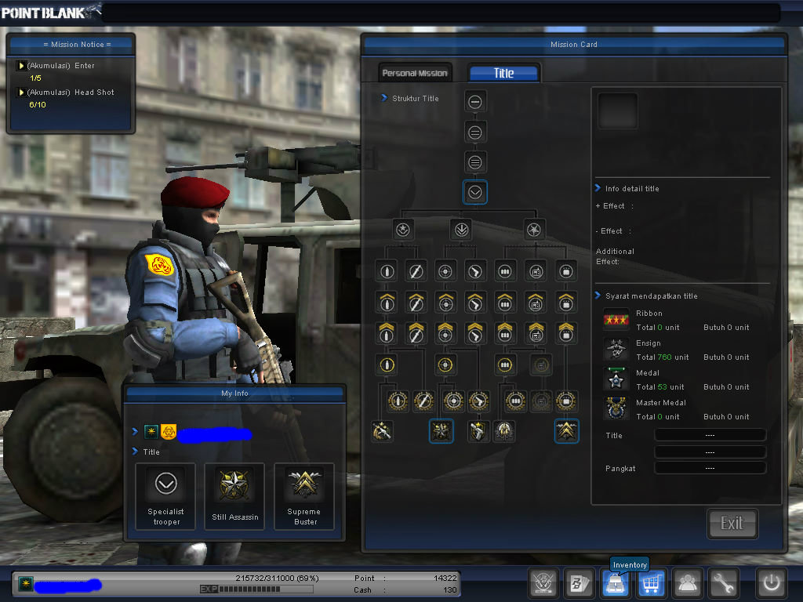Screen dimensions: 803x602
Task: Select single-chevron bullet title icon
Action: pyautogui.click(x=387, y=303)
